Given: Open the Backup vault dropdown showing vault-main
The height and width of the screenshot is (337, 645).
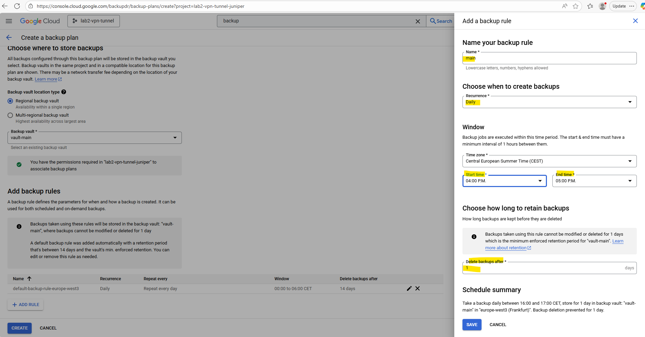Looking at the screenshot, I should 95,138.
